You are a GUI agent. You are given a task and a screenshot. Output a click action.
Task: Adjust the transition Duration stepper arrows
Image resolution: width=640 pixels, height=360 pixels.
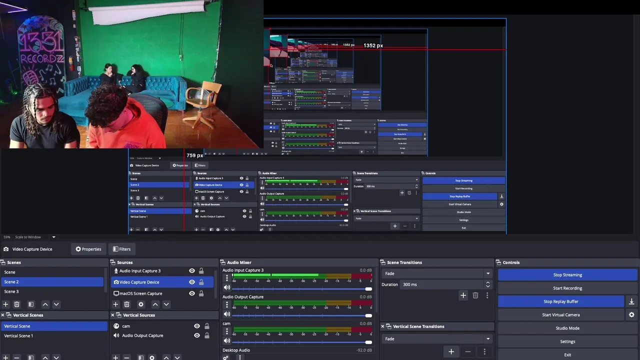pos(488,284)
